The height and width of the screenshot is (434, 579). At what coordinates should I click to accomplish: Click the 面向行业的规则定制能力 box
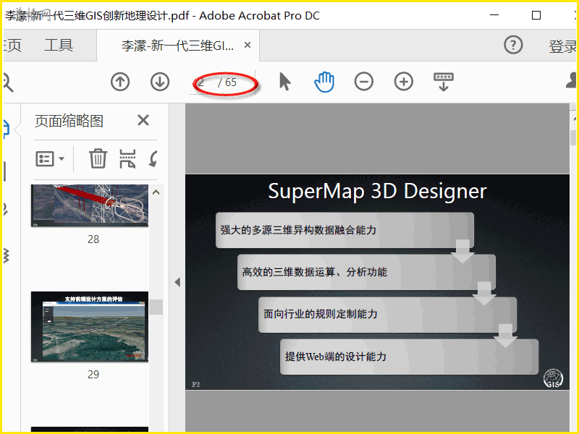(x=387, y=315)
